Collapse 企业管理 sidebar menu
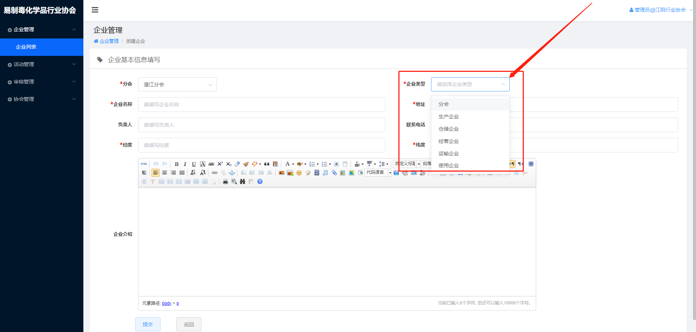 (x=42, y=29)
